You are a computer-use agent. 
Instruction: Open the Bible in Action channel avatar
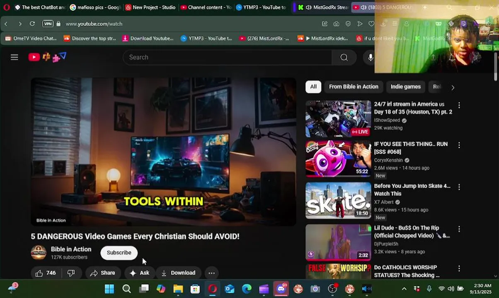[39, 252]
